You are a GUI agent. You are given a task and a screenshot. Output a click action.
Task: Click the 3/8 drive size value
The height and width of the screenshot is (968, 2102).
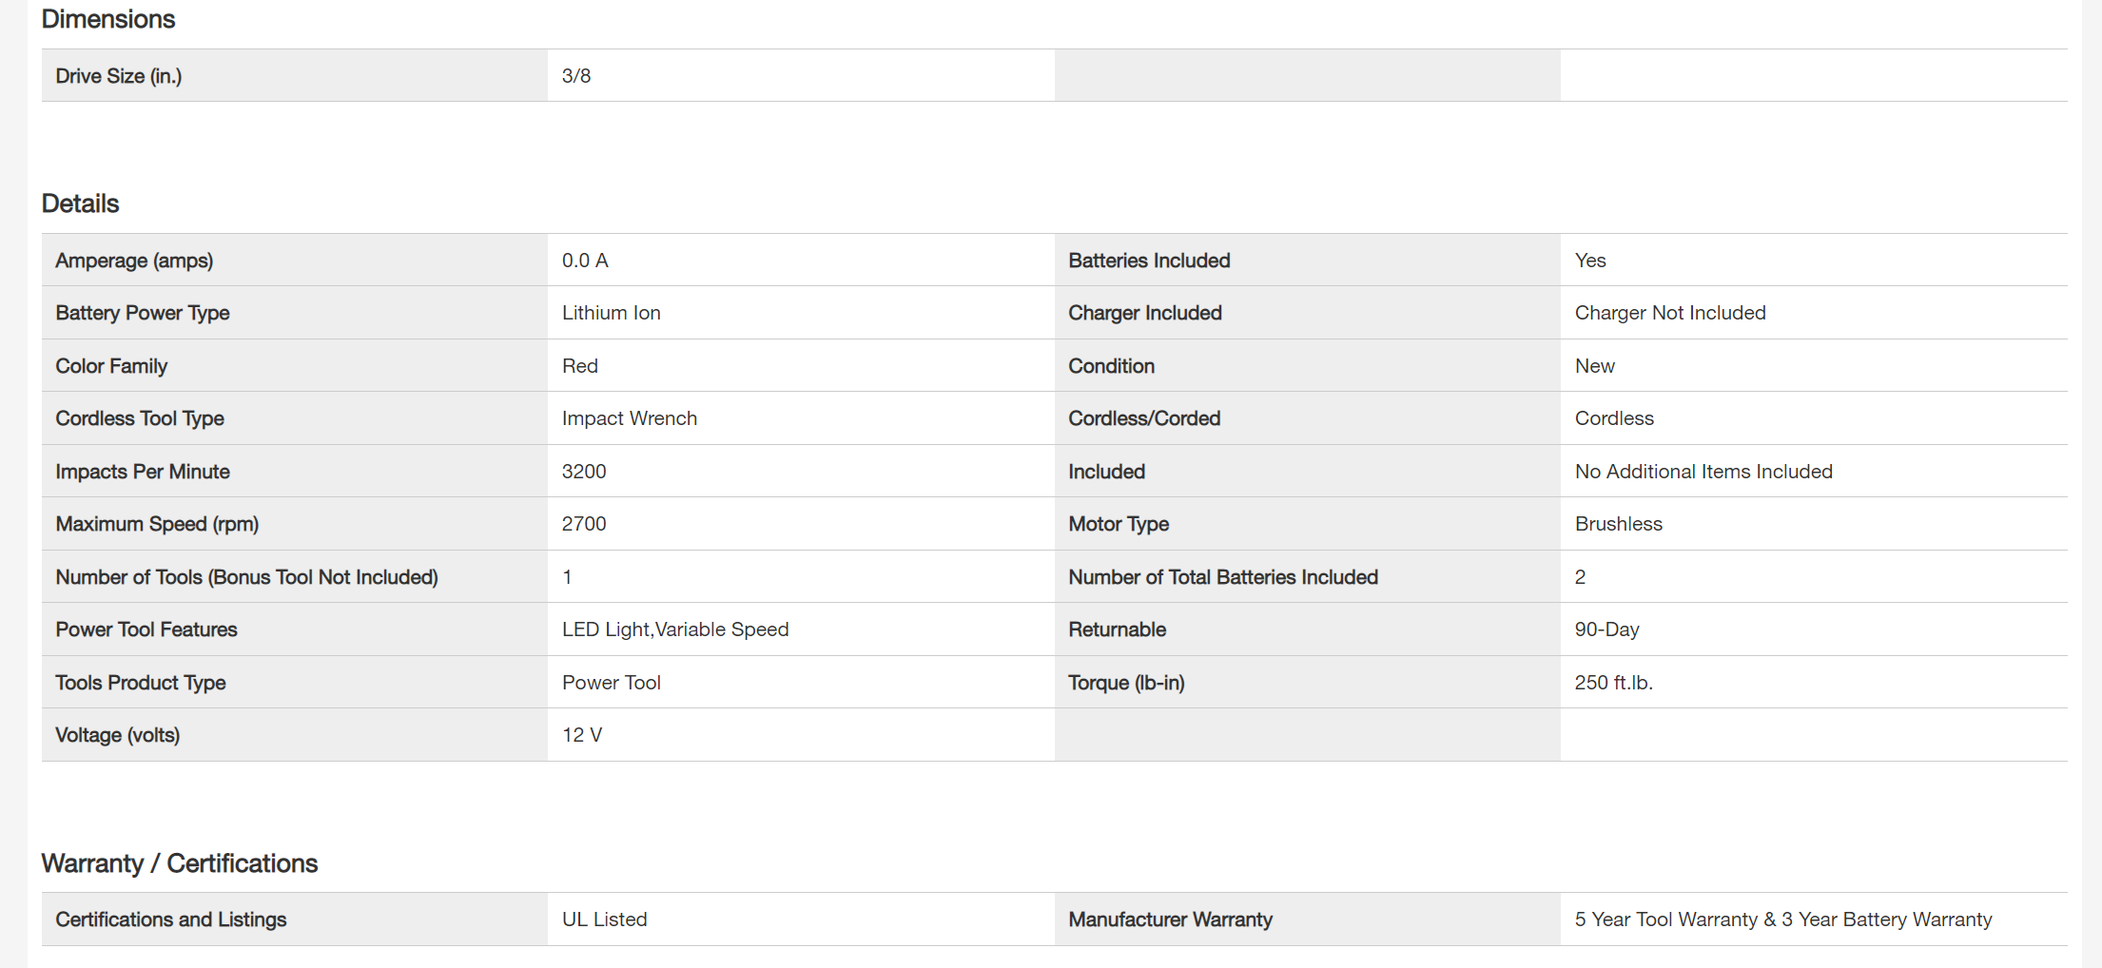pos(576,76)
